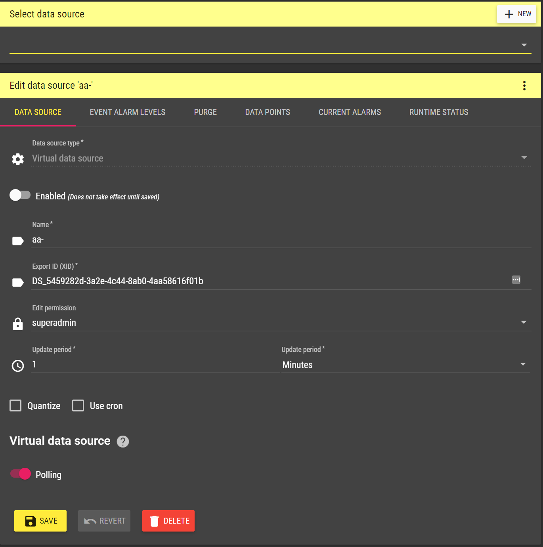Click the tag icon next to the Name field
This screenshot has width=543, height=547.
17,241
